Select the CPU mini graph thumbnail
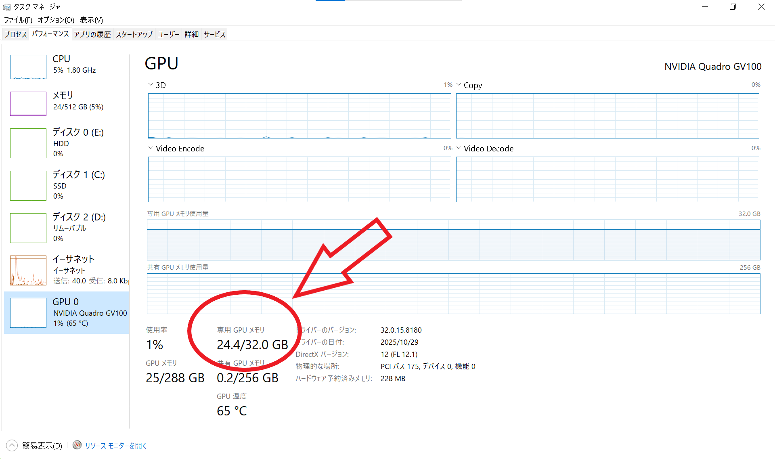 click(x=28, y=67)
